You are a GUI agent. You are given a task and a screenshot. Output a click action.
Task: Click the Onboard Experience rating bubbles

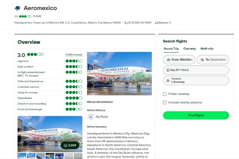74,81
